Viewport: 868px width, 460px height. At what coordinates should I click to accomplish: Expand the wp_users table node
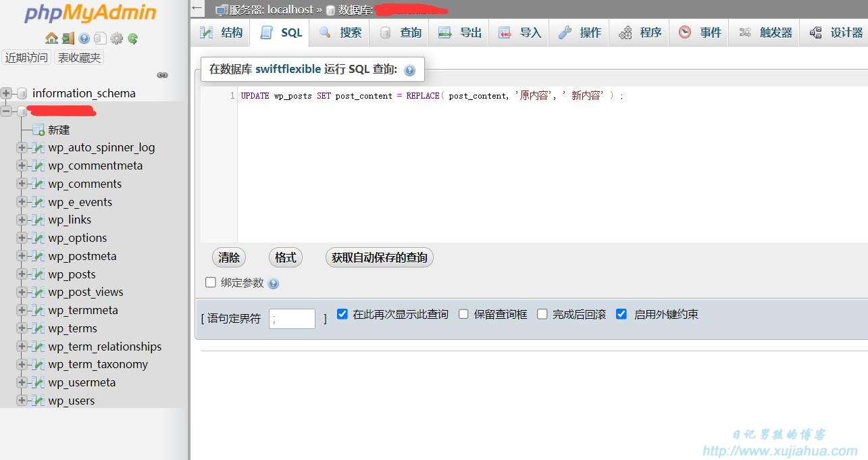click(22, 401)
